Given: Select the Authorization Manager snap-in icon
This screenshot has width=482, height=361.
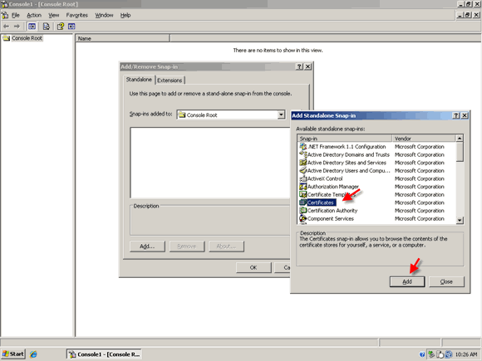Looking at the screenshot, I should [302, 187].
